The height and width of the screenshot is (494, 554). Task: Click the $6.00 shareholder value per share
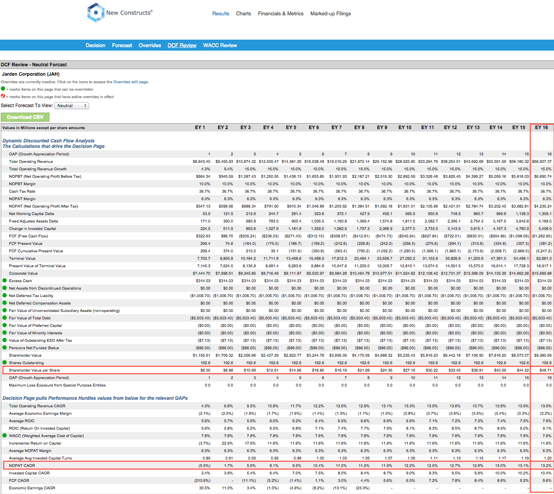pyautogui.click(x=205, y=370)
